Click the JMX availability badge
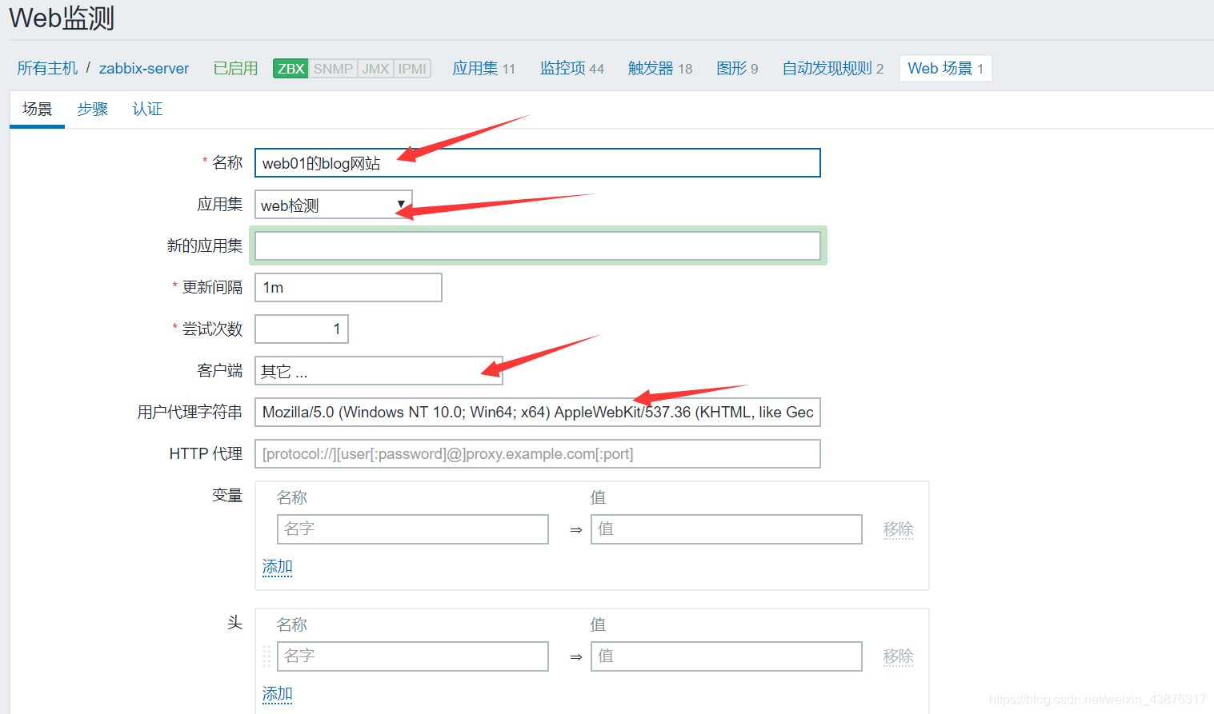 [375, 69]
